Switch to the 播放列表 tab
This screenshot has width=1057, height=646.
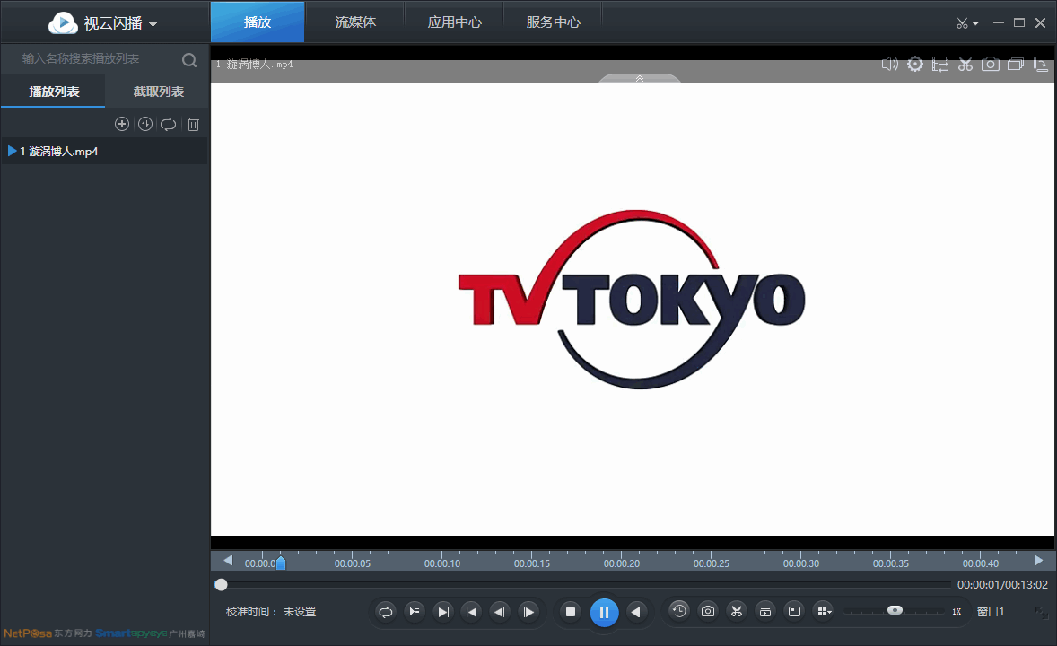pos(53,92)
